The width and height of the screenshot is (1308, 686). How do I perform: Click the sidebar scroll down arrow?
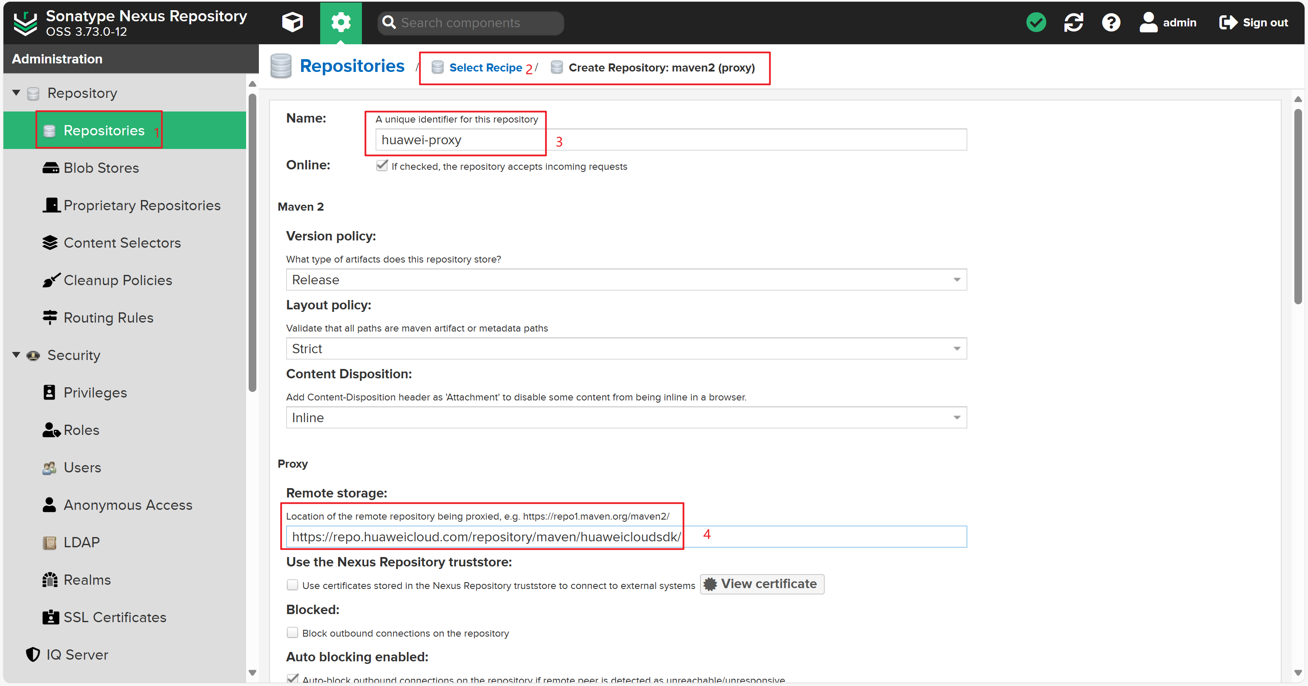pos(252,672)
